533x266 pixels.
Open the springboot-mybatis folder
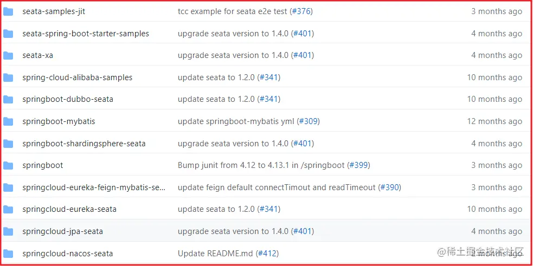point(59,121)
